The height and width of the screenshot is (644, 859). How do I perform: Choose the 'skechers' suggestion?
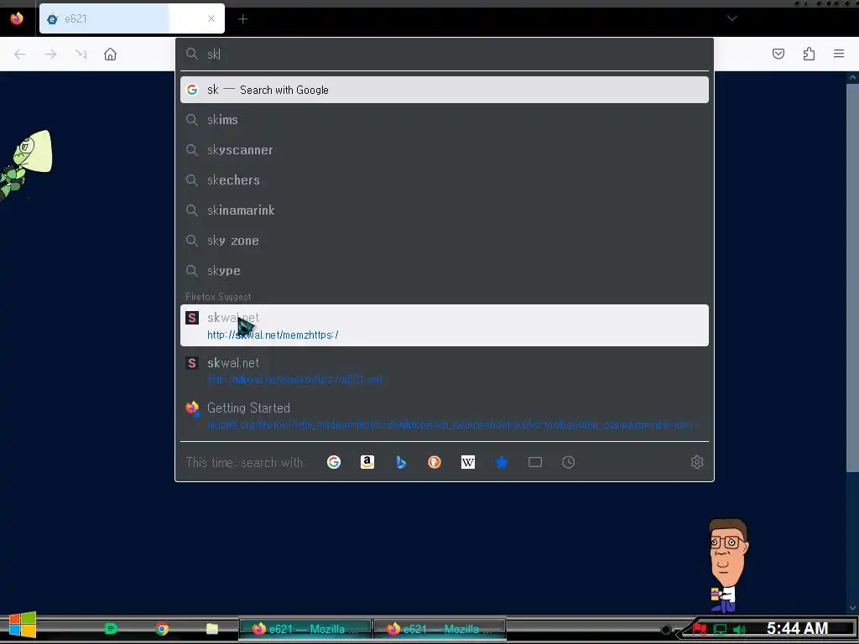click(445, 180)
